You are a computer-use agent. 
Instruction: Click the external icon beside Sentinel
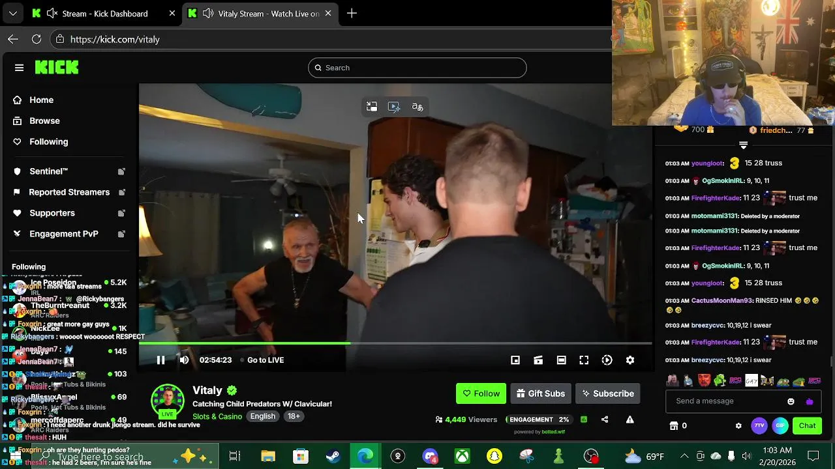tap(121, 171)
